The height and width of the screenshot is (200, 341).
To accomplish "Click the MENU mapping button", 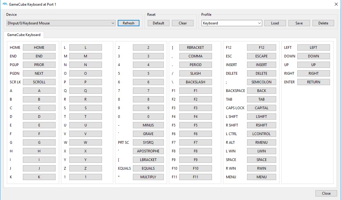I will (x=262, y=177).
